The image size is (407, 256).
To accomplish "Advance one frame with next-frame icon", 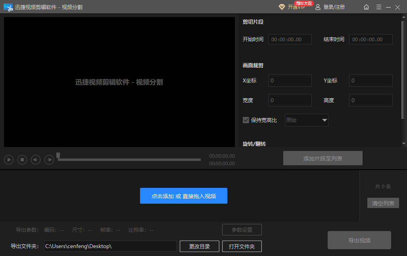I will [49, 160].
